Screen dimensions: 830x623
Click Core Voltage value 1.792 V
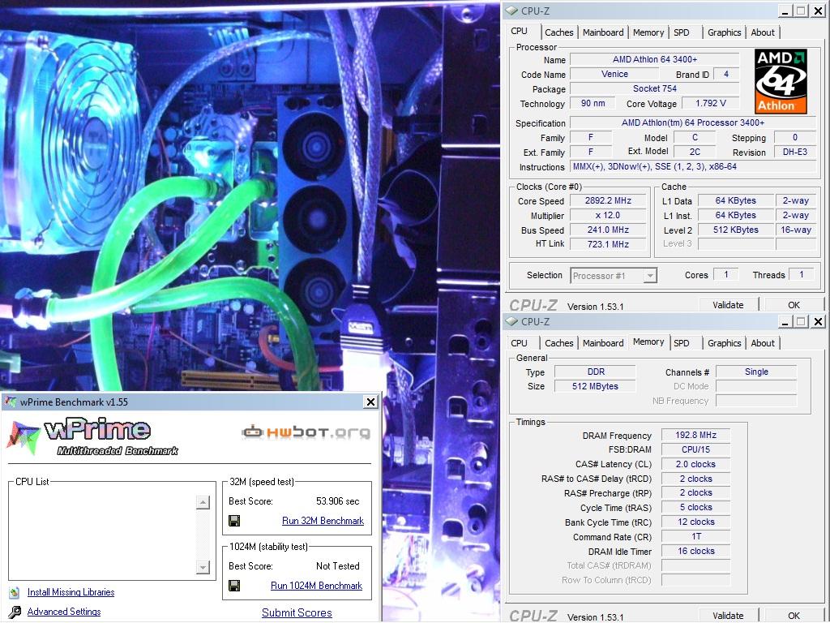pos(710,103)
